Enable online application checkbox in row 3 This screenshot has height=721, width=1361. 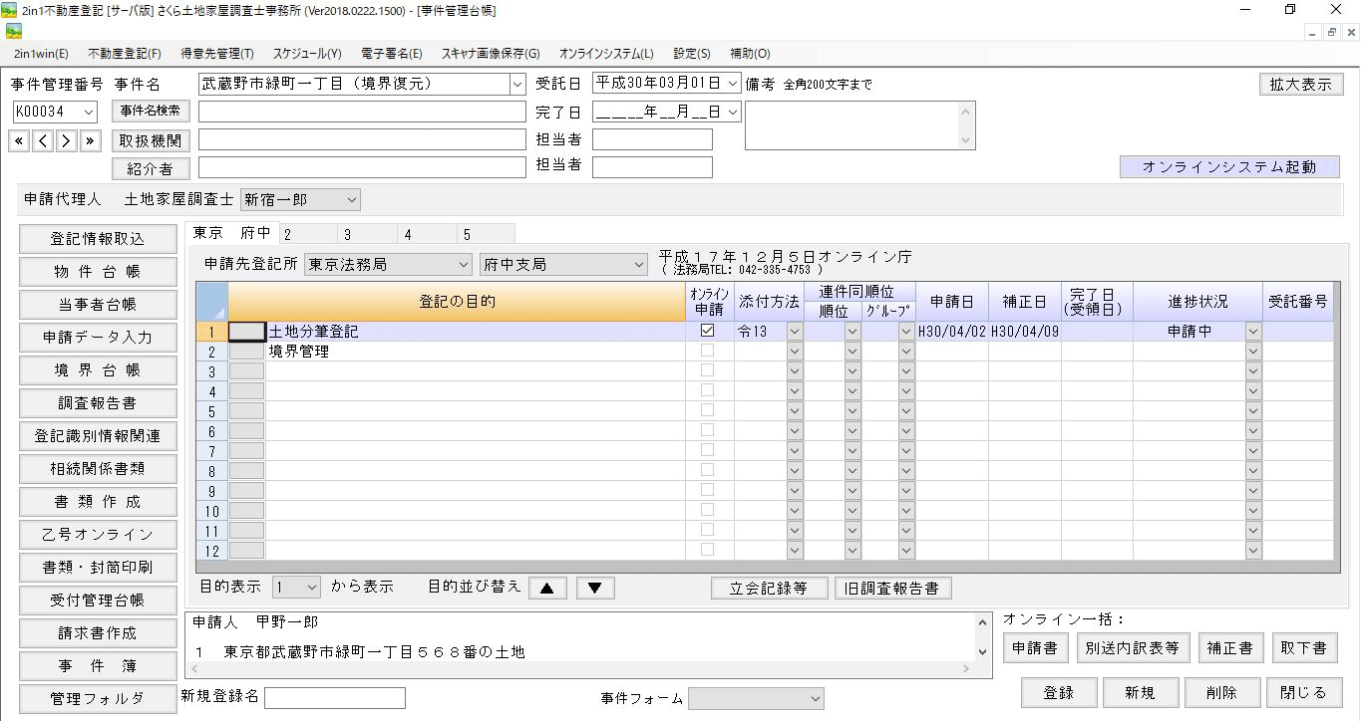point(708,370)
